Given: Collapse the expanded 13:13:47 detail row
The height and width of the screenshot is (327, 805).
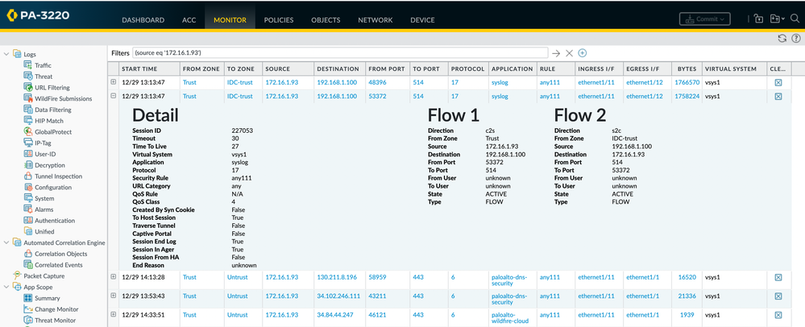Looking at the screenshot, I should point(114,96).
